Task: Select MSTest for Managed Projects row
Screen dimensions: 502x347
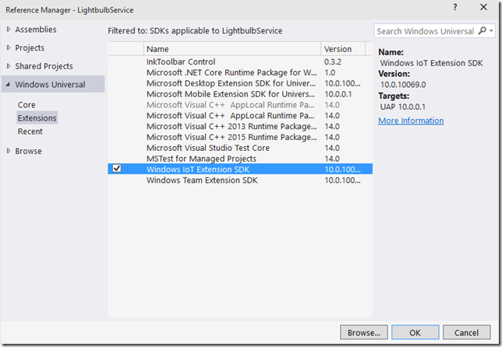Action: (240, 159)
